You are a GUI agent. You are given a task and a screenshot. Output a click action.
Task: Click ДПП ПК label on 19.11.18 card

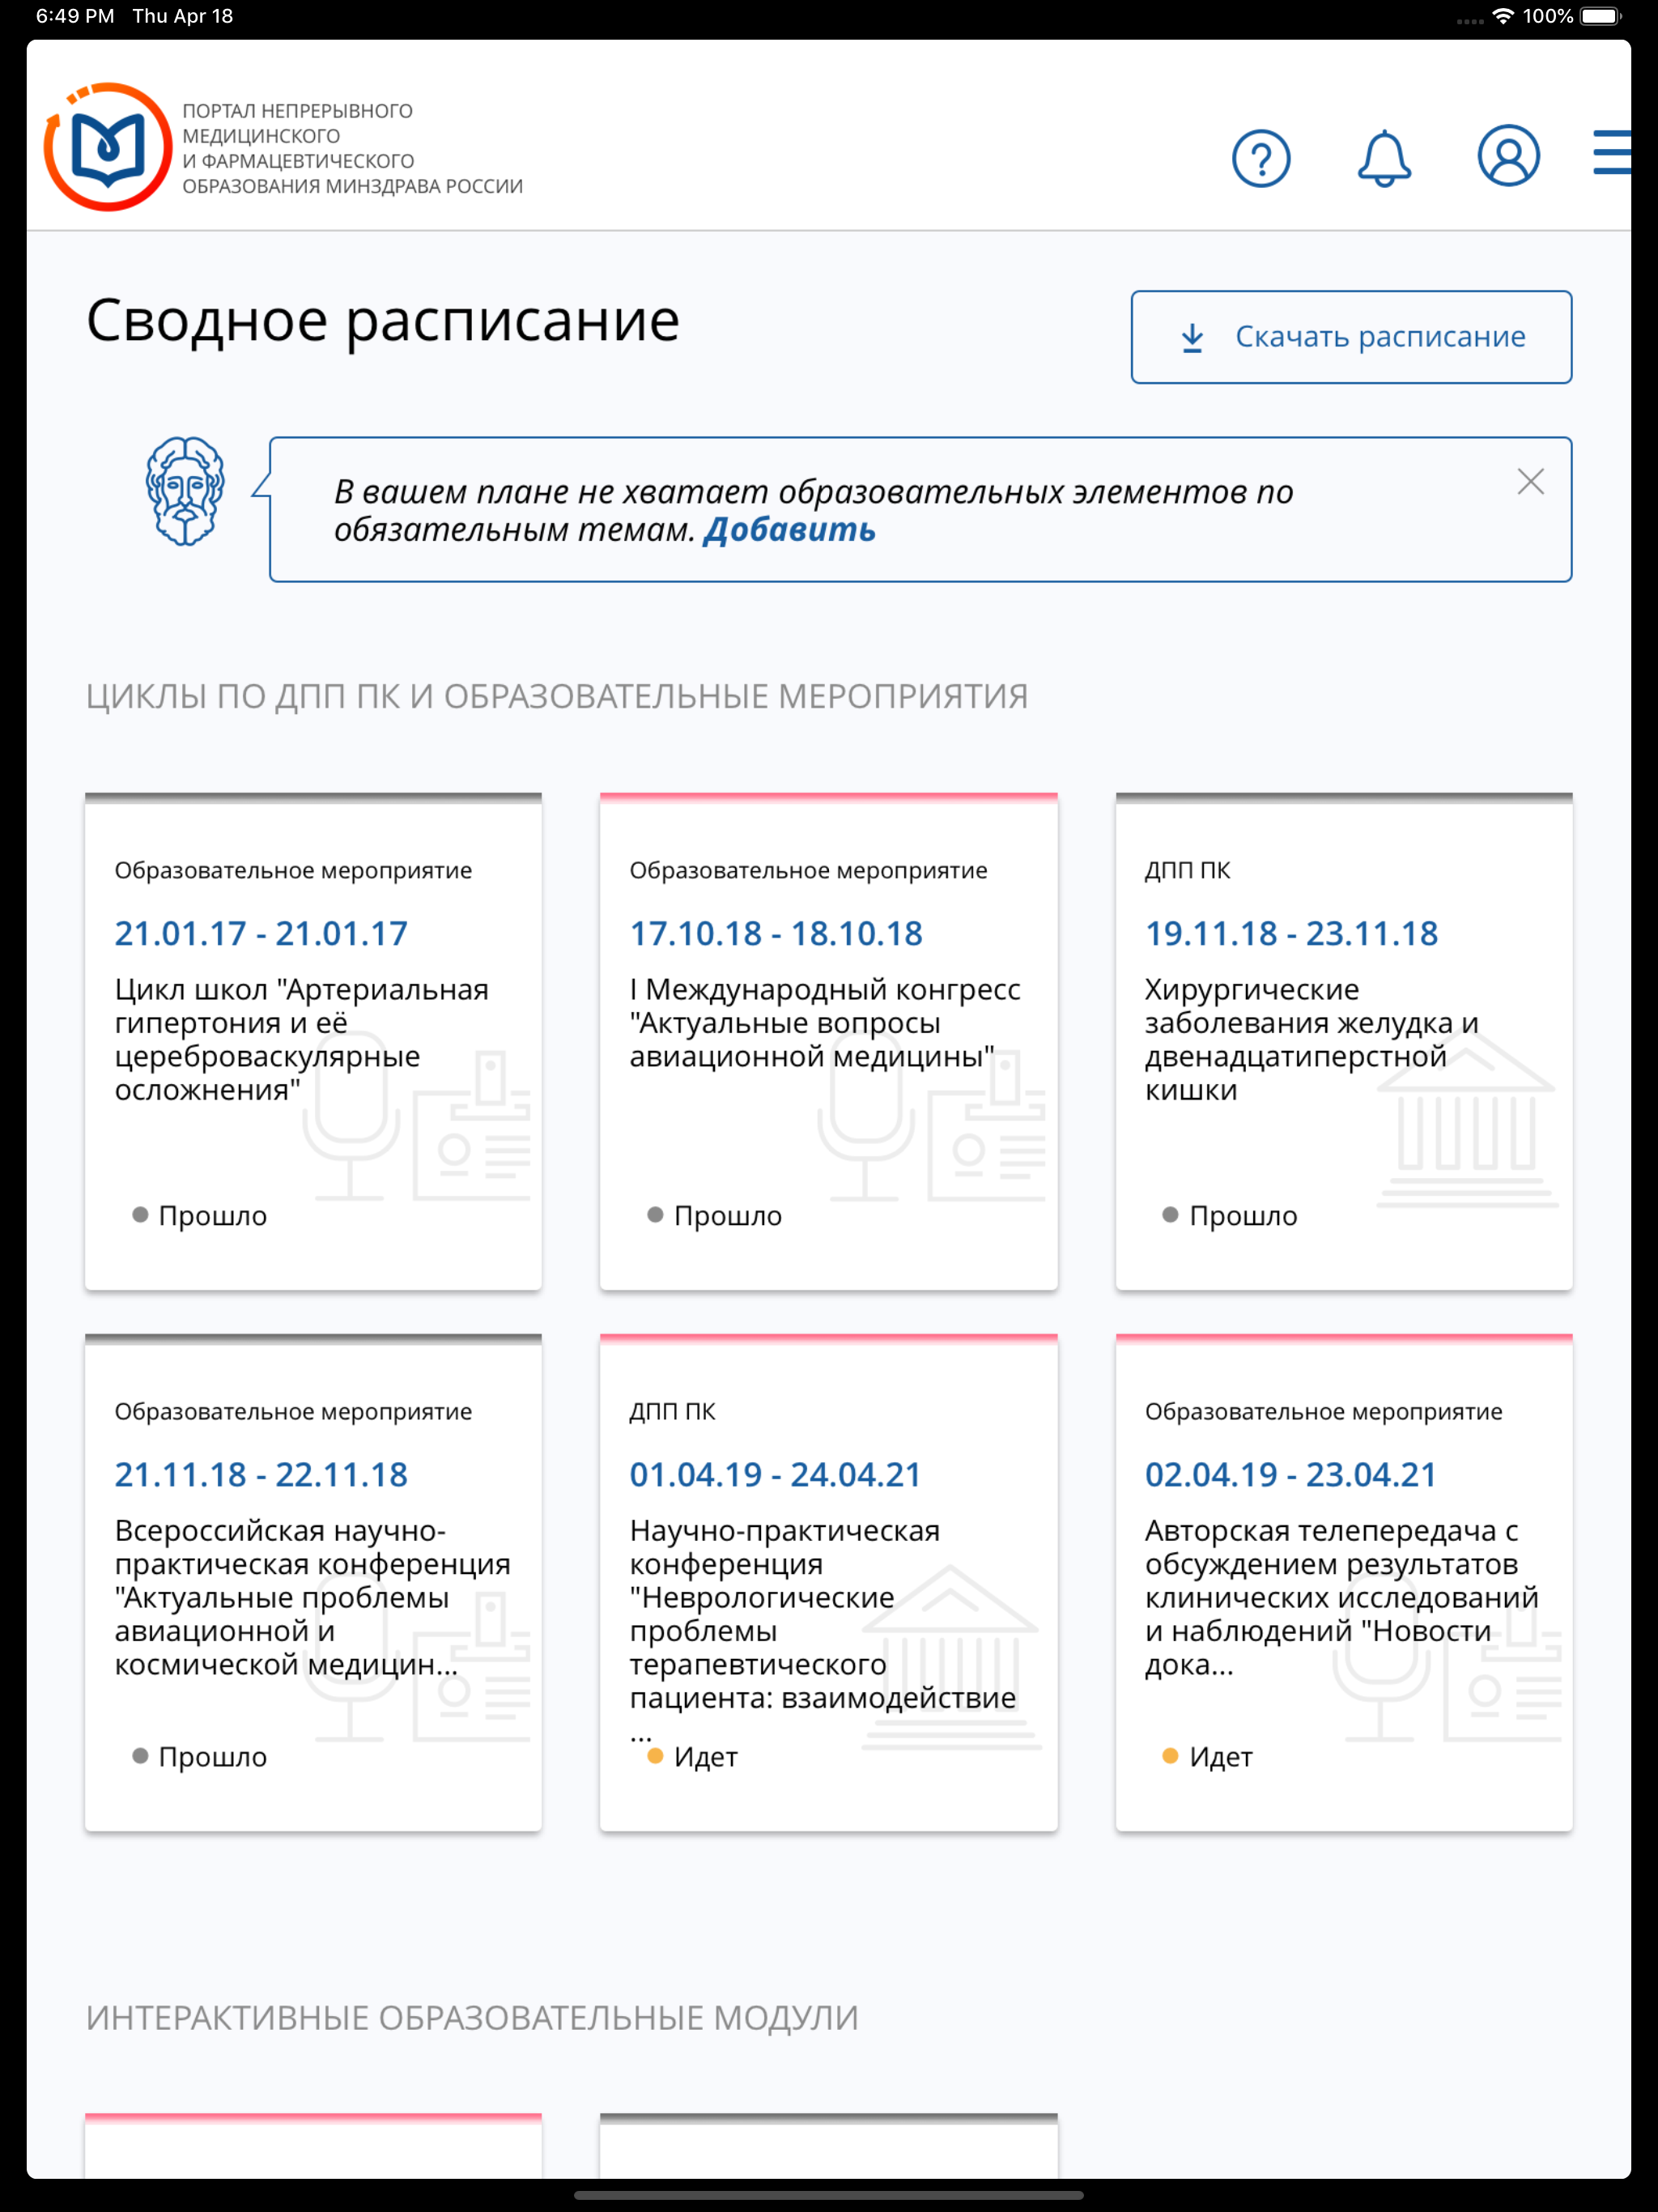tap(1188, 870)
